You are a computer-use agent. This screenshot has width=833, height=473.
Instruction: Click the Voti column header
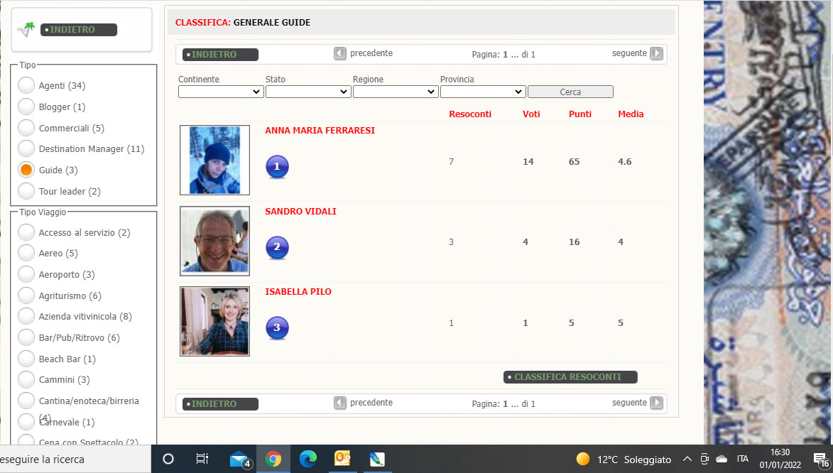pos(531,114)
